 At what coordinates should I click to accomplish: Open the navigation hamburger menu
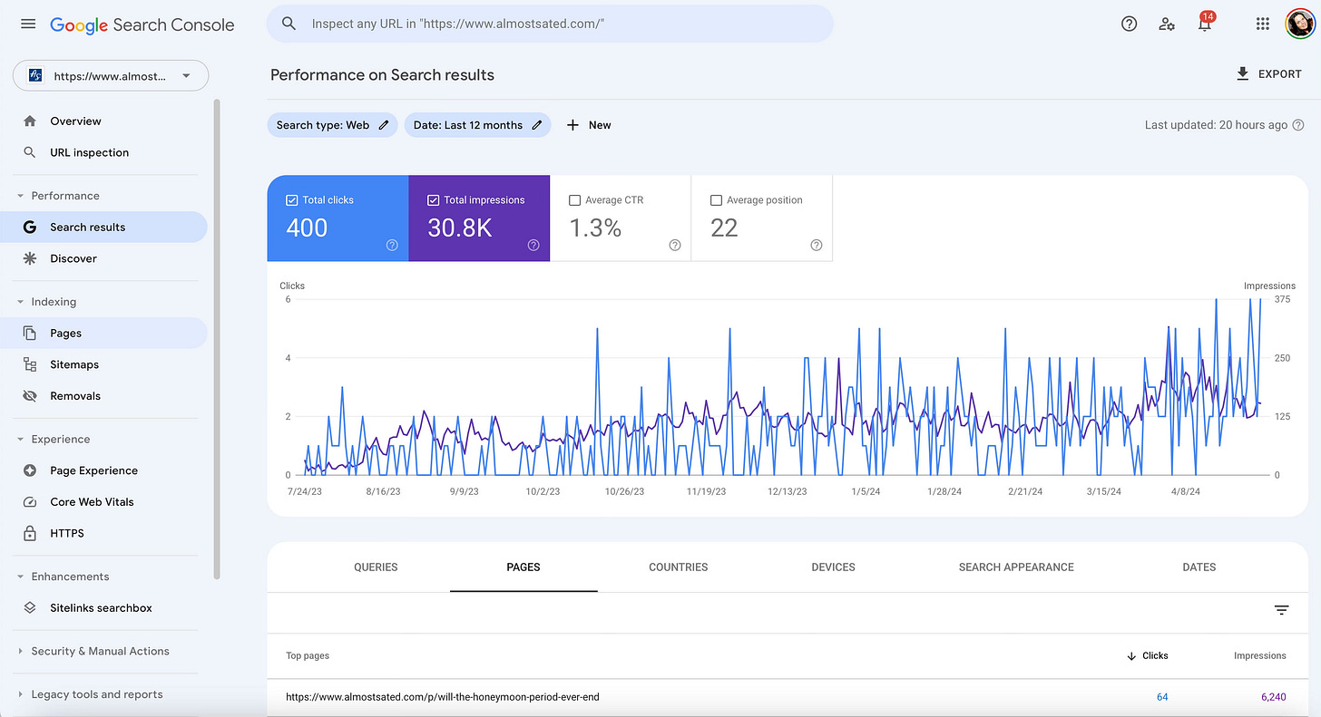[x=27, y=24]
